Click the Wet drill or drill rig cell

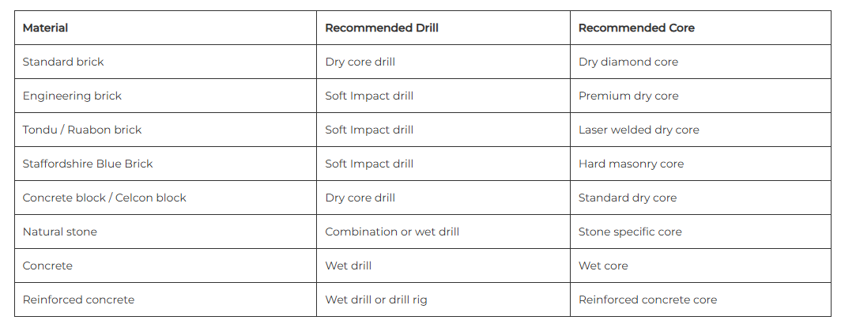click(x=443, y=300)
